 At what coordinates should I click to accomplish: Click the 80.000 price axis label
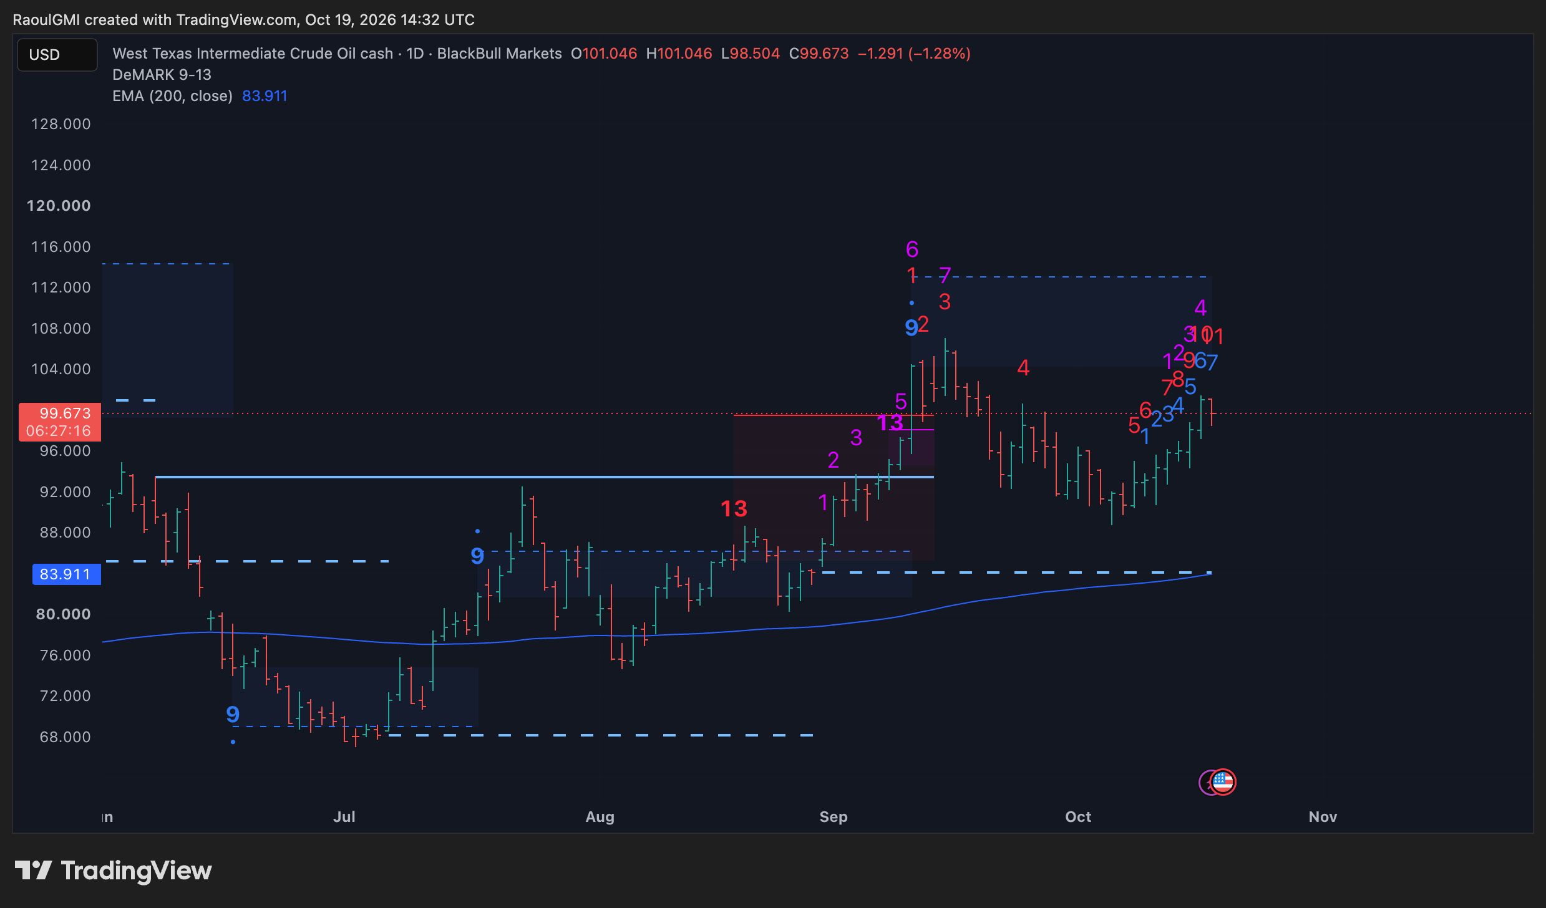[x=64, y=614]
